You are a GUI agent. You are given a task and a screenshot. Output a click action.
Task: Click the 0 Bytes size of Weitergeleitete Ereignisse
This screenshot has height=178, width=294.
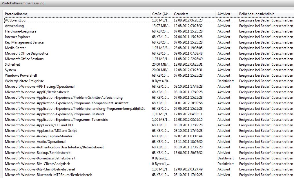pos(161,81)
